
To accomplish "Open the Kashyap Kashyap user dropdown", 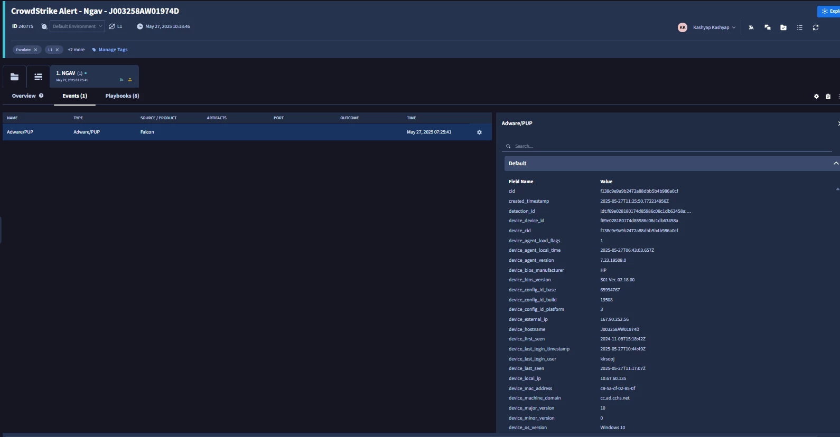I will point(714,27).
